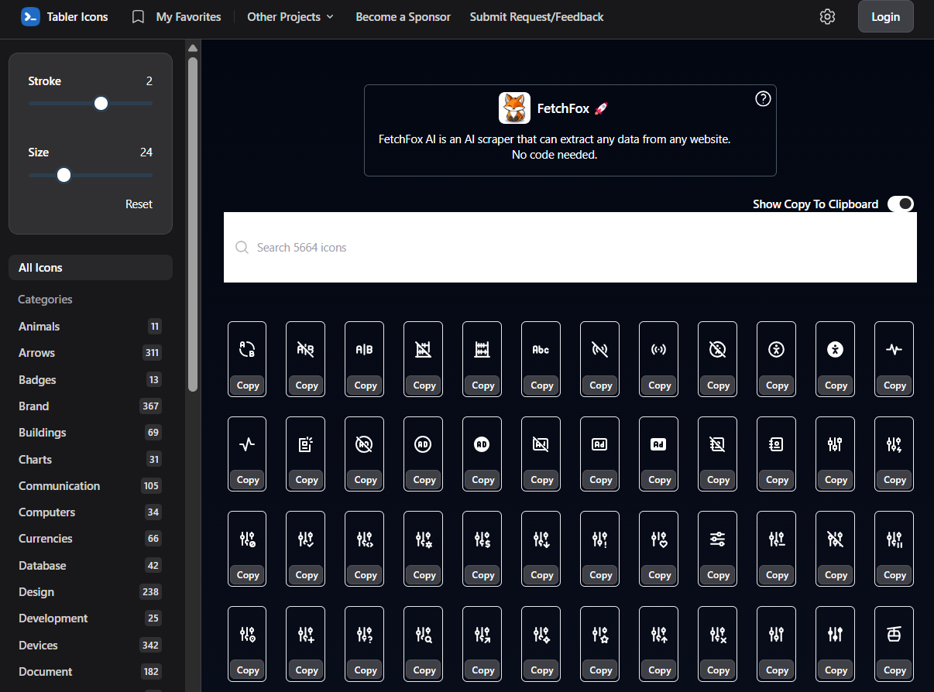Image resolution: width=934 pixels, height=692 pixels.
Task: Click the sidebar vertical scrollbar
Action: click(193, 224)
